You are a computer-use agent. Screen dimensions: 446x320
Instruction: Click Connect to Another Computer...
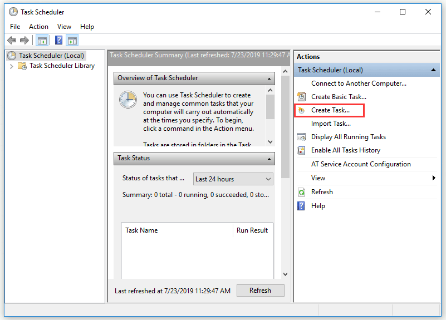click(x=359, y=83)
